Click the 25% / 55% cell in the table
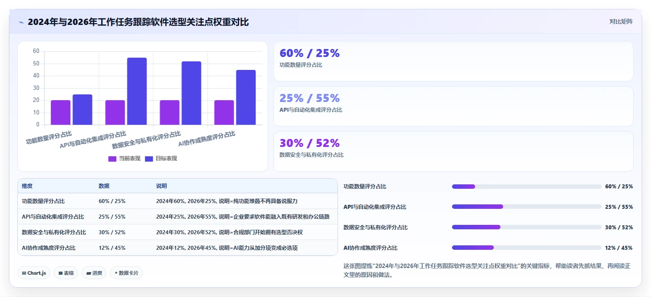The width and height of the screenshot is (651, 297). (x=112, y=217)
